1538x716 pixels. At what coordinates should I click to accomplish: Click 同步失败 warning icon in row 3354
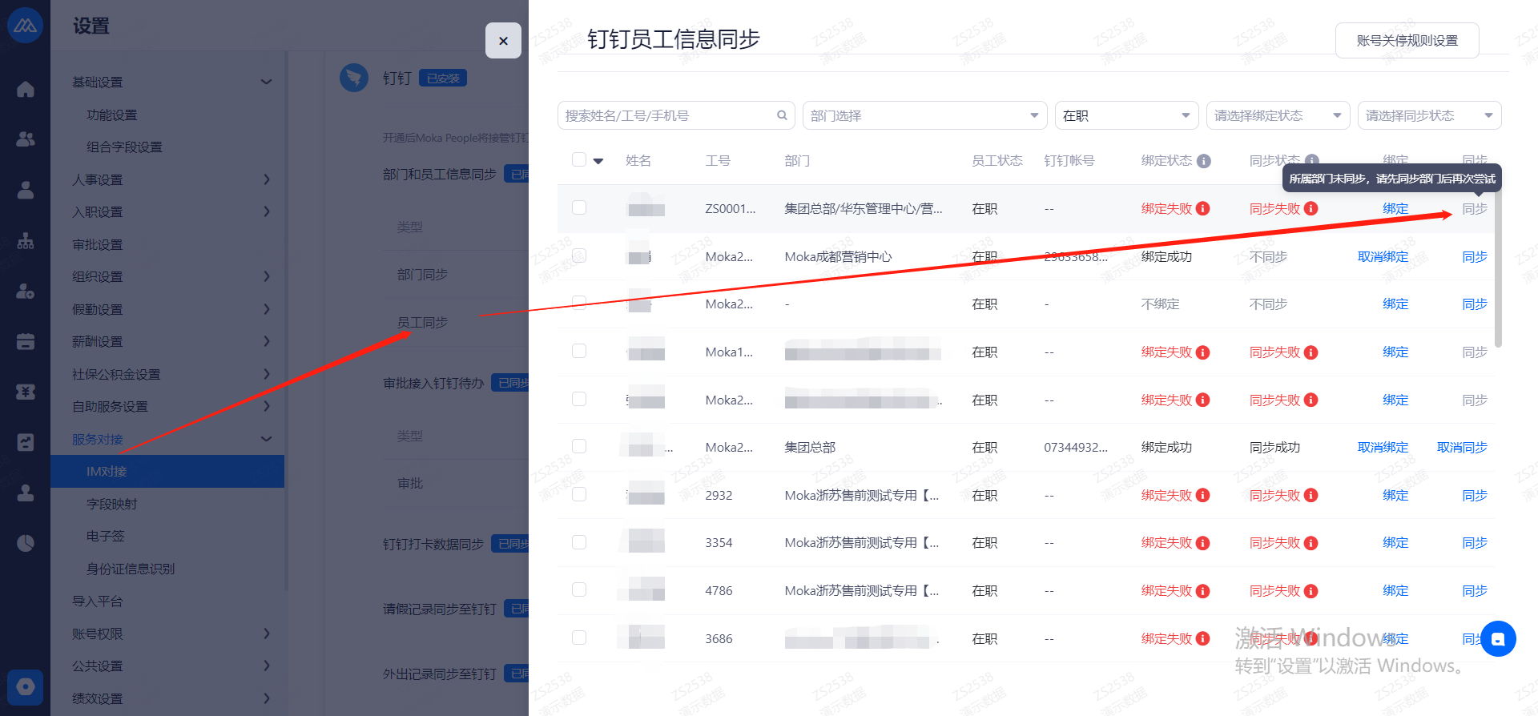tap(1311, 543)
